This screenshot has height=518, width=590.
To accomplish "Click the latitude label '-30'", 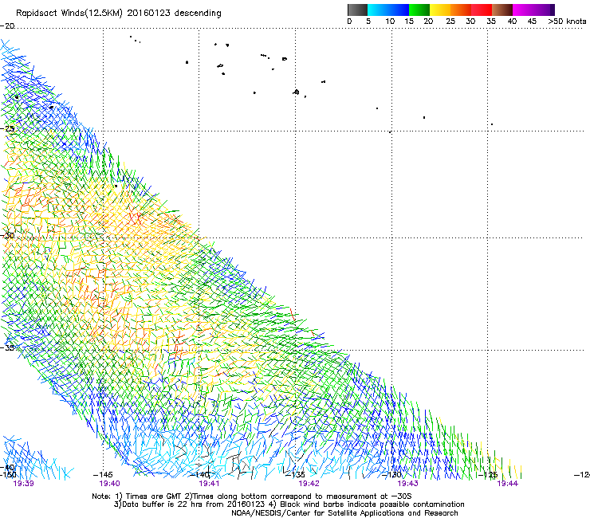I will 7,235.
